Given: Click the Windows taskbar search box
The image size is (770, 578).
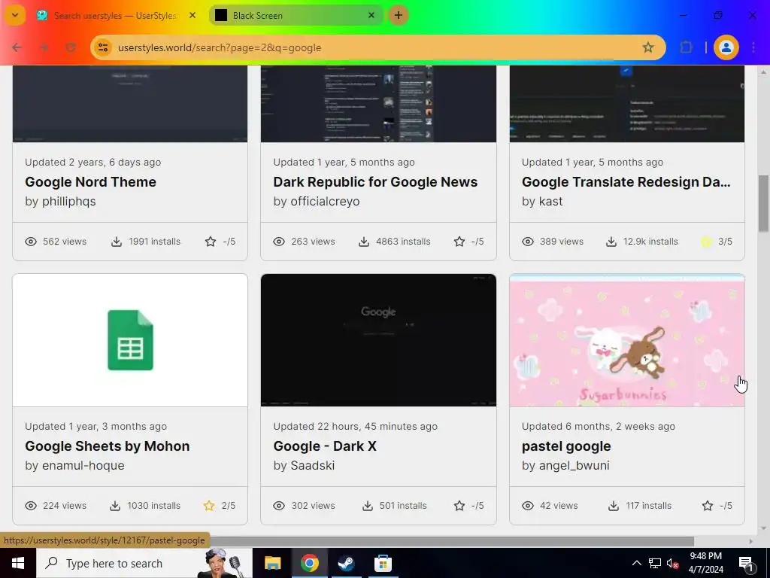Looking at the screenshot, I should tap(144, 563).
